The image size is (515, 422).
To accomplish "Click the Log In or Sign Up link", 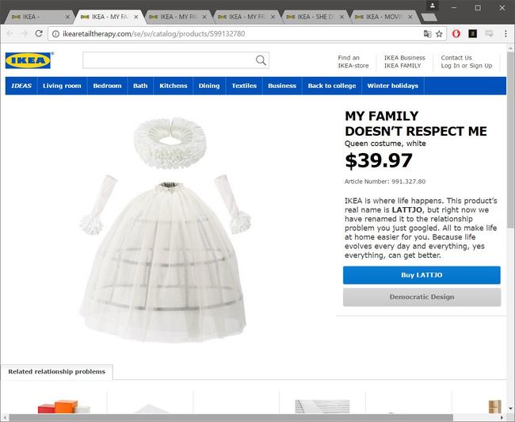I will [x=467, y=66].
